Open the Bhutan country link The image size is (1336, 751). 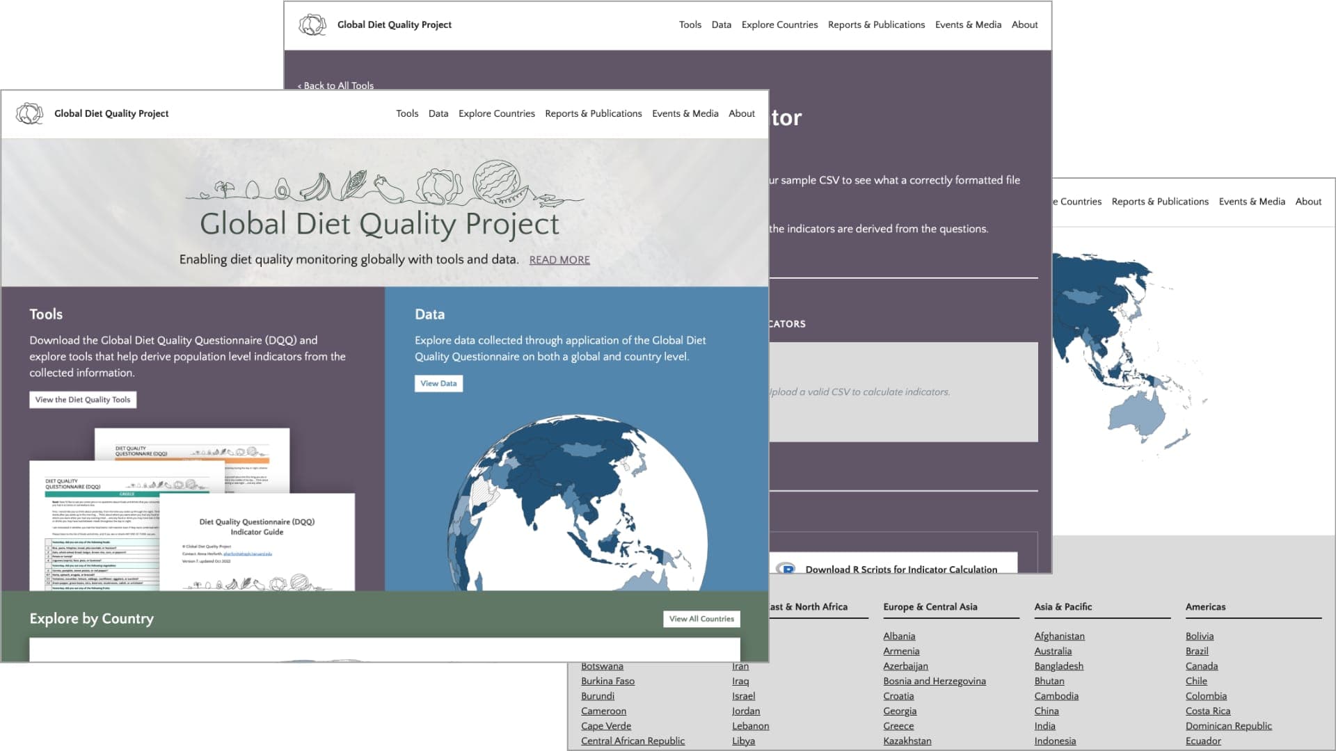click(x=1049, y=681)
